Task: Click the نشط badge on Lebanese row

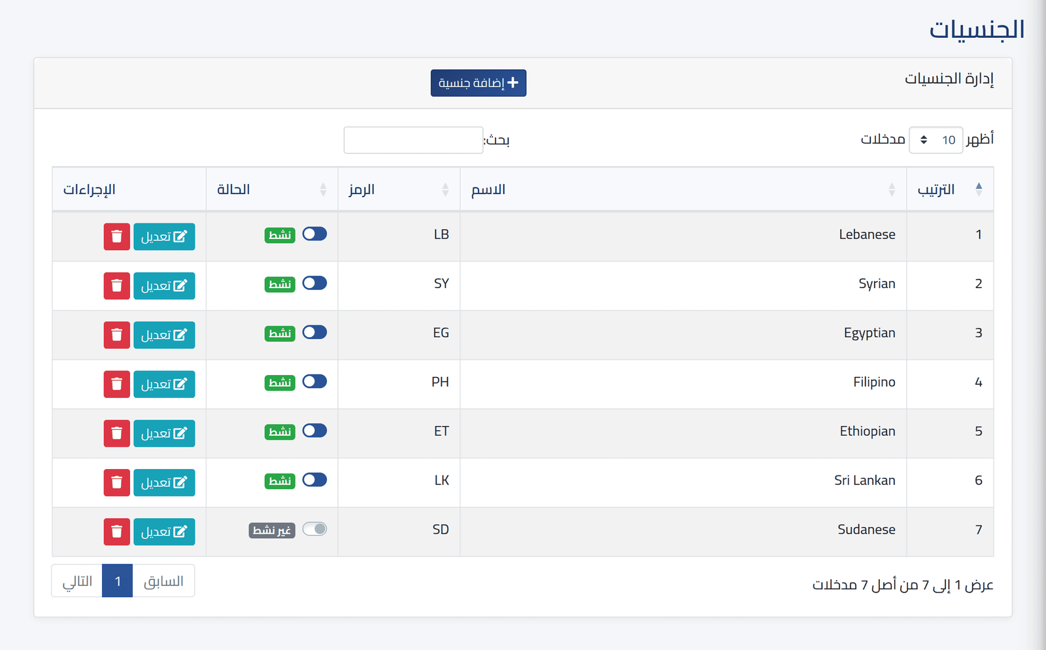Action: (280, 235)
